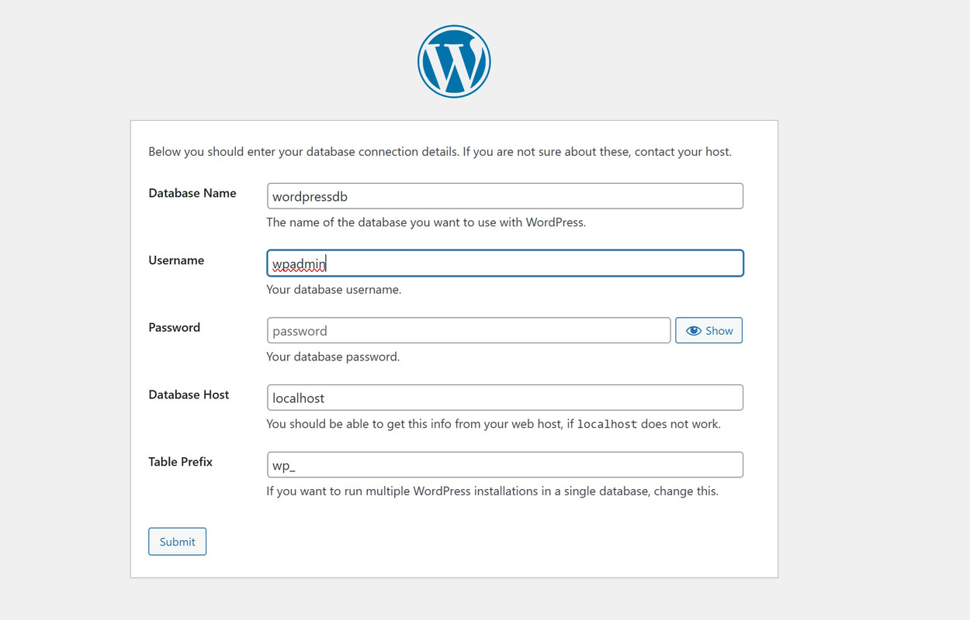Click into the Username field
Image resolution: width=970 pixels, height=620 pixels.
pos(505,263)
